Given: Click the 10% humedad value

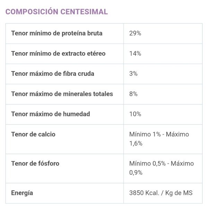Looking at the screenshot, I should coord(135,114).
